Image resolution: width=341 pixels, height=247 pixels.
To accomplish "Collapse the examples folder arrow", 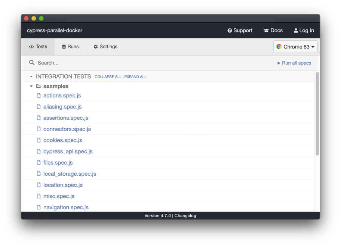I will pos(31,86).
